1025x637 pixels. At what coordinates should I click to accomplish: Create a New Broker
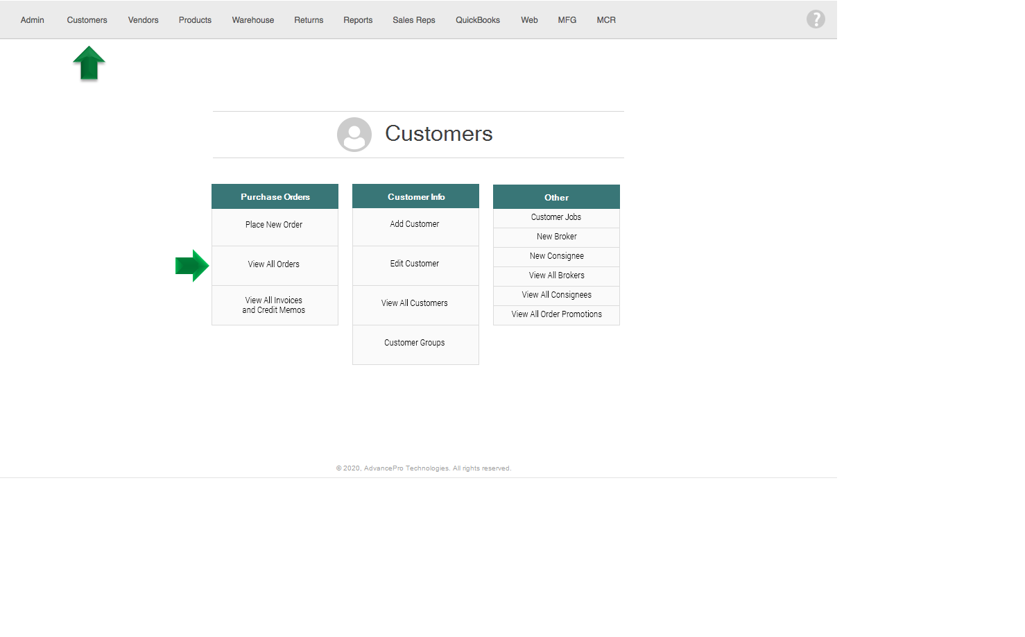[556, 237]
